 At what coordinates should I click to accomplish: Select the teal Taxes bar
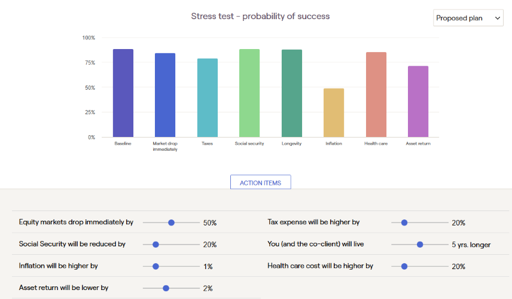(x=208, y=98)
